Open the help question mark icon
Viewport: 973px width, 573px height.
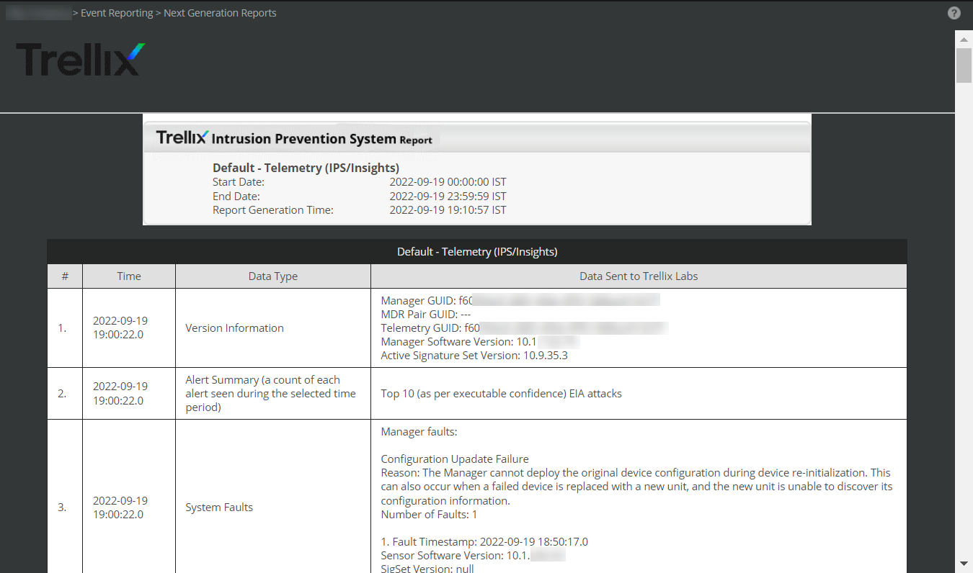[954, 13]
